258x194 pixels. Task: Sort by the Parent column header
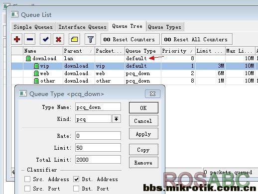click(x=79, y=51)
